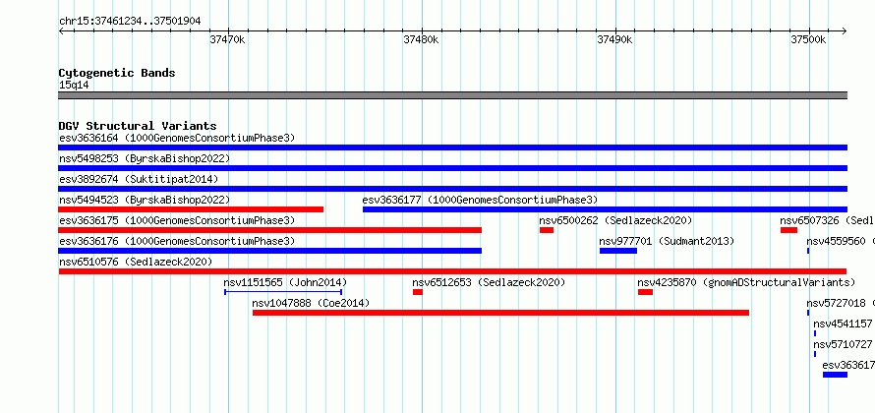Select the esv3636176 blue variant bar
The image size is (875, 413).
coord(270,251)
